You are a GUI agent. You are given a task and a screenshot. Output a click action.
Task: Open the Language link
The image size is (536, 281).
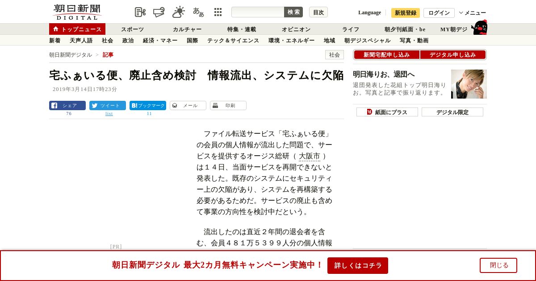369,12
